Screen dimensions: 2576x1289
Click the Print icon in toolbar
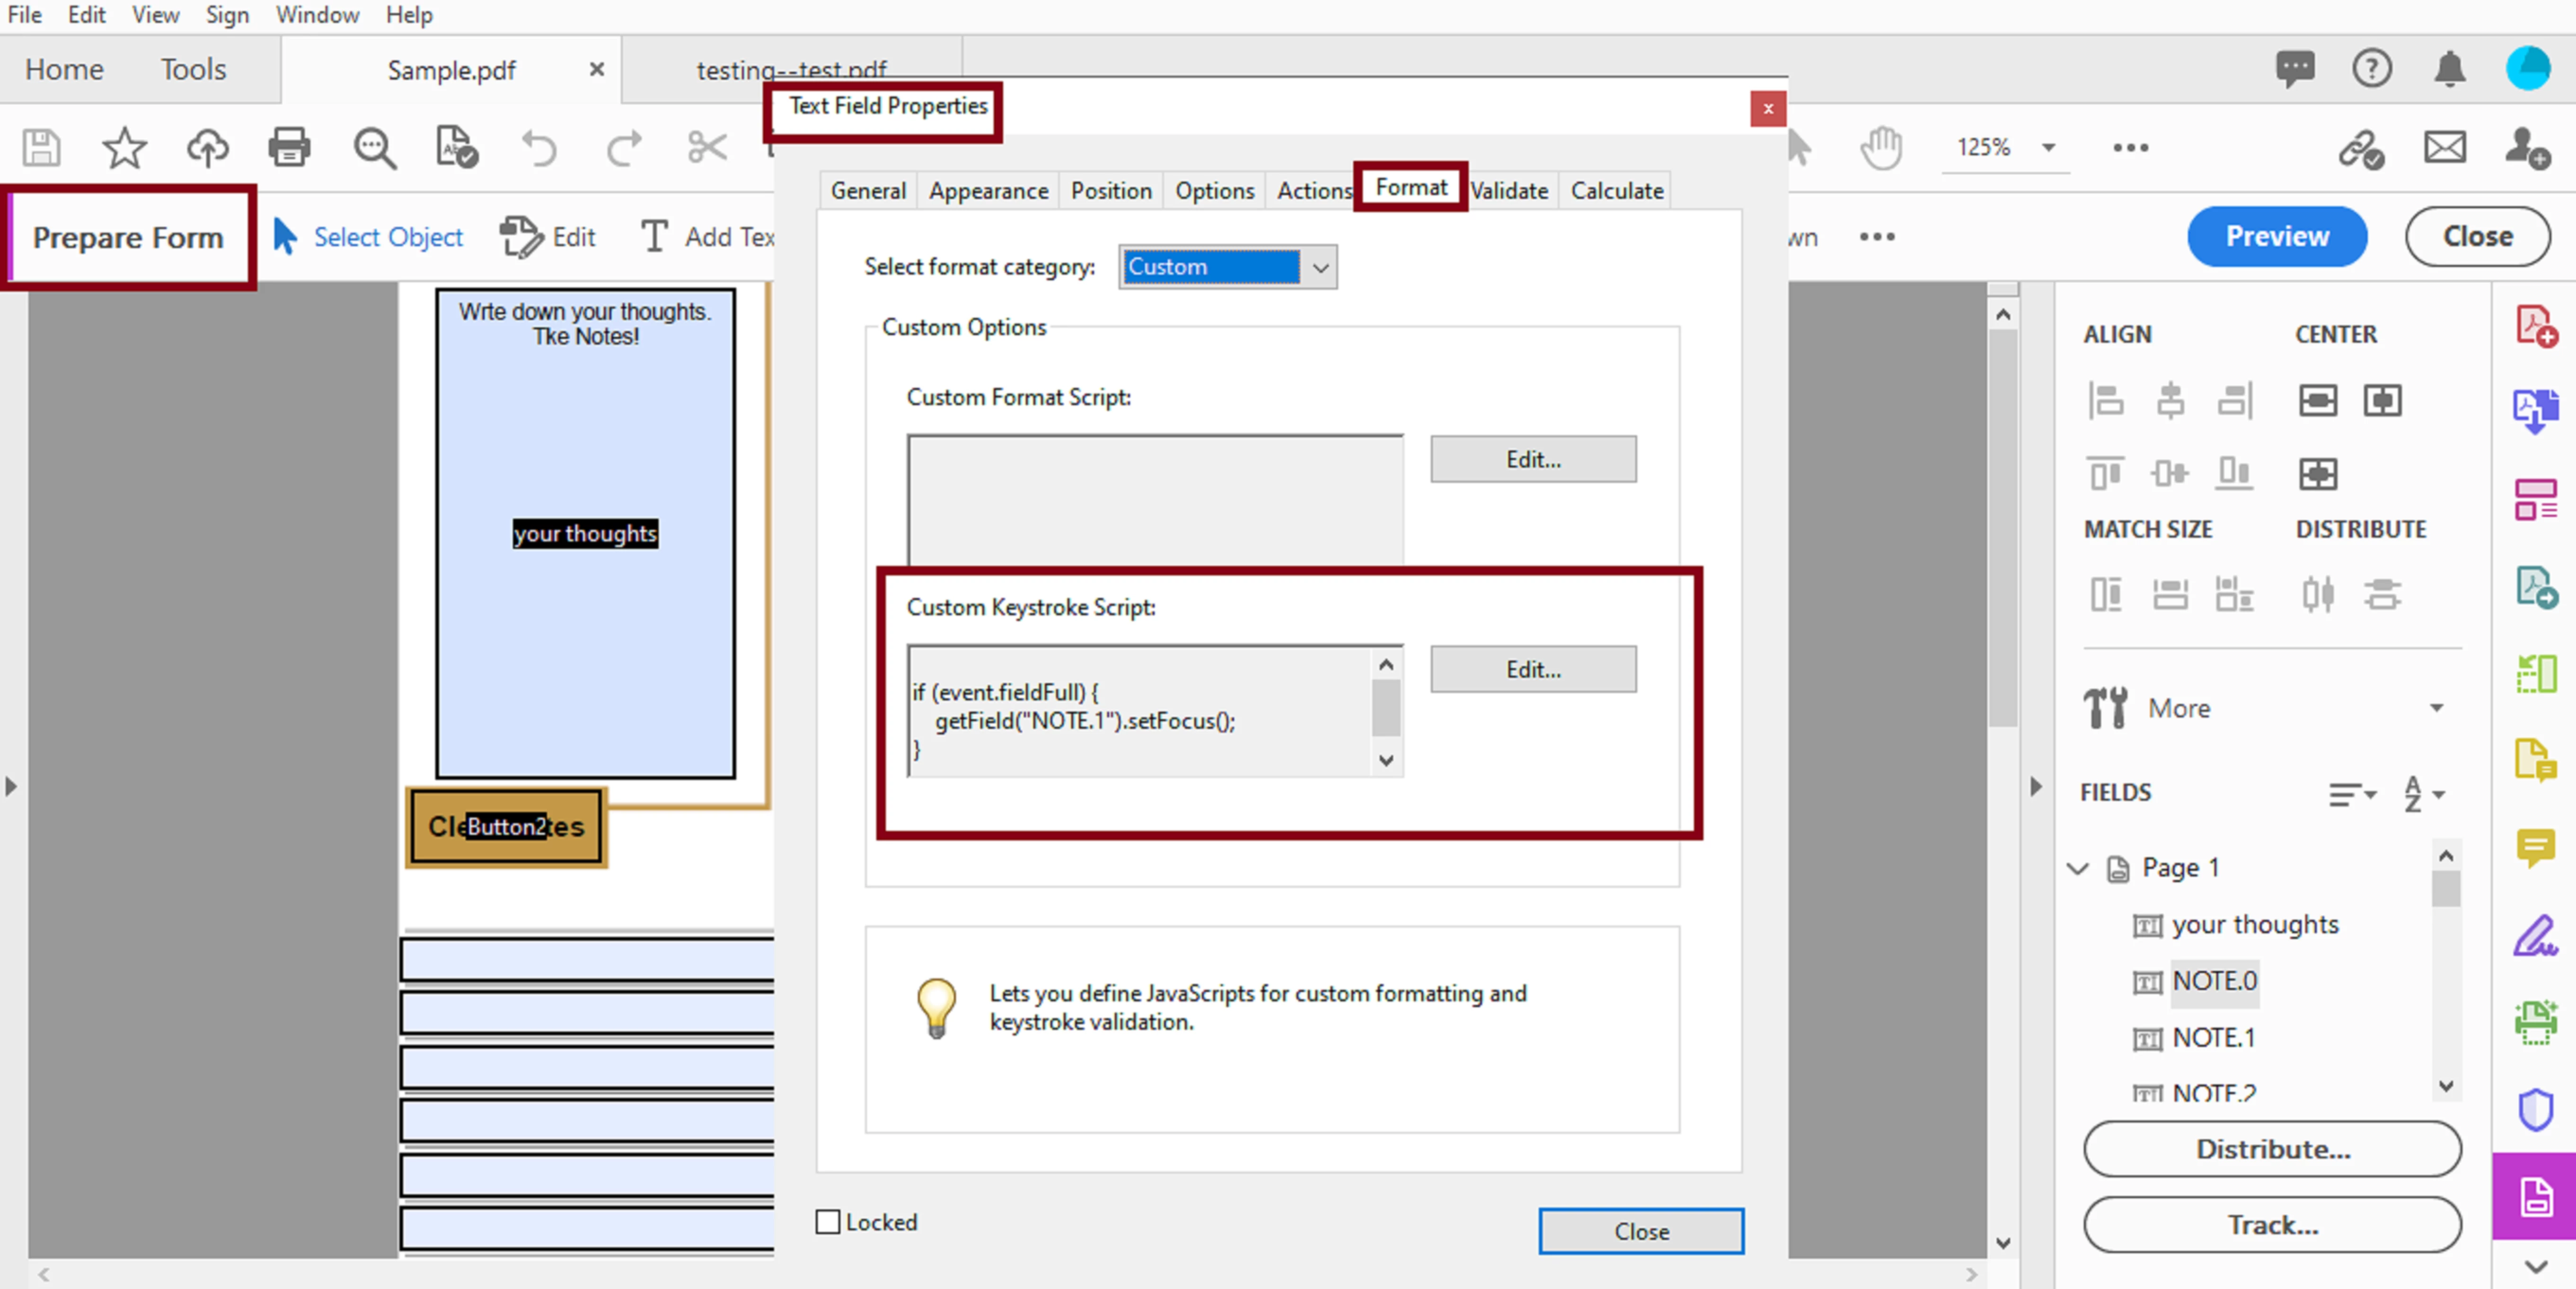coord(289,147)
